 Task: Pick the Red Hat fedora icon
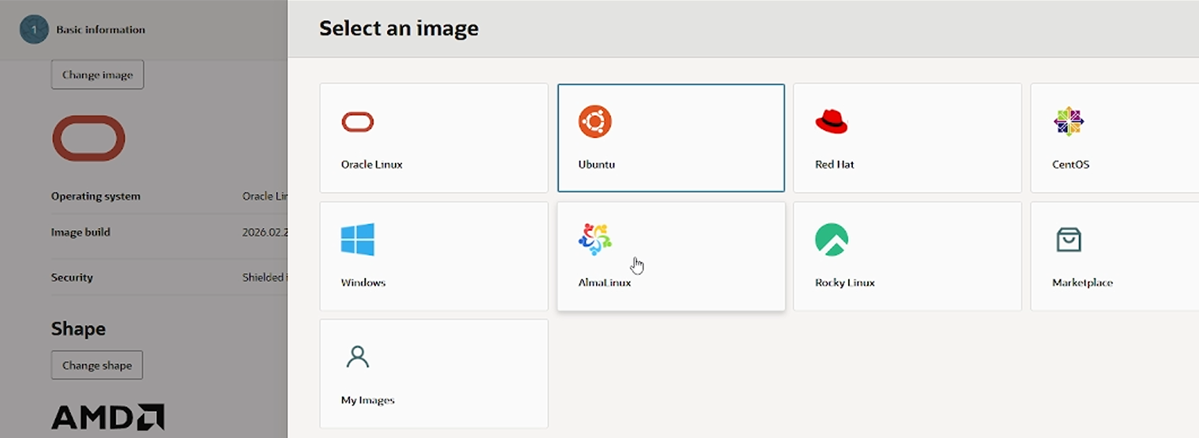coord(831,121)
